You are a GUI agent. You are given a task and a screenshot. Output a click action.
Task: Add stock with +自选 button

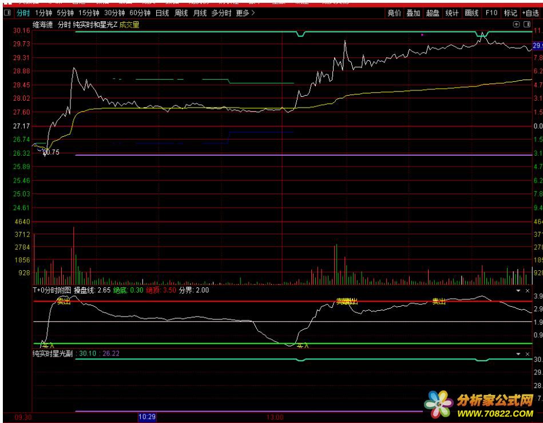coord(530,13)
